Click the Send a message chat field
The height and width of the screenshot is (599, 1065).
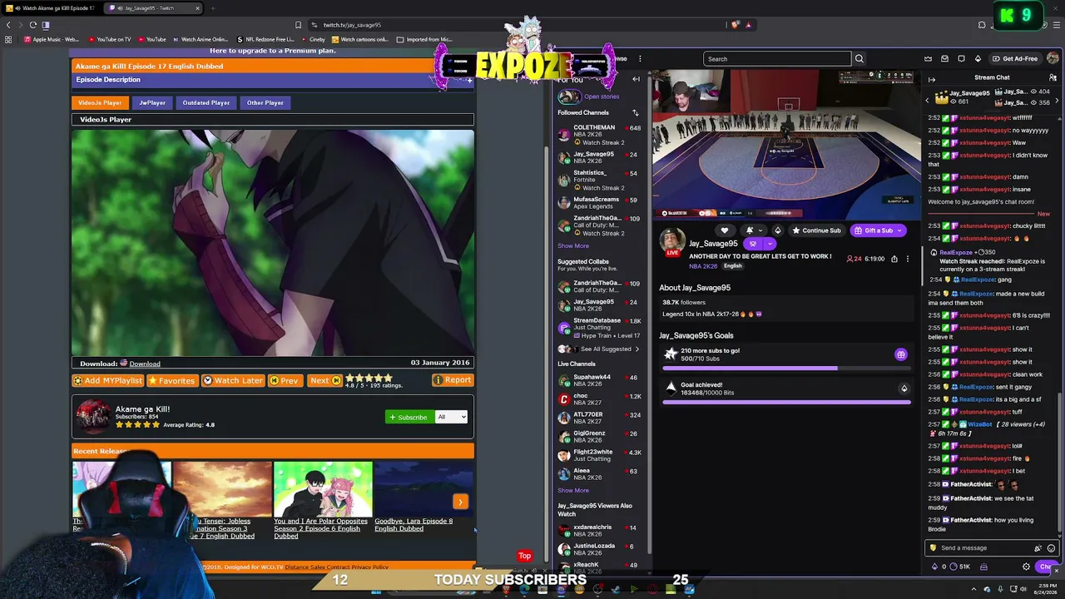pyautogui.click(x=986, y=548)
